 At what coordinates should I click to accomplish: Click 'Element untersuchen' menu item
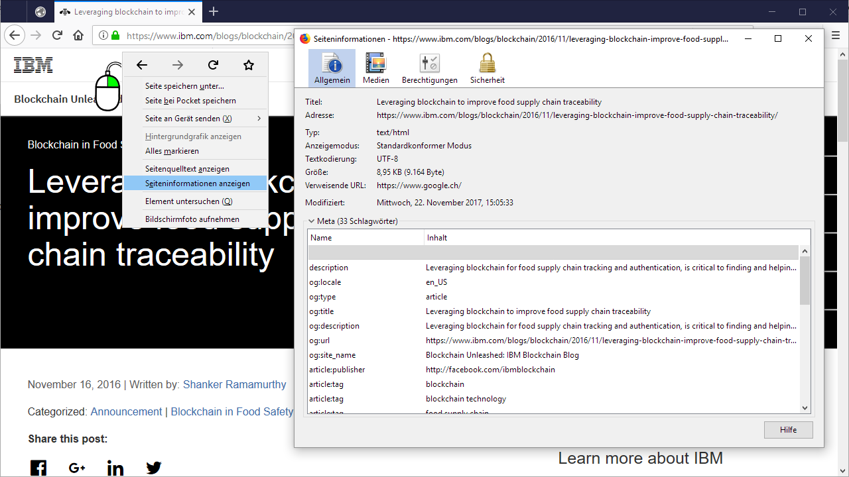[x=188, y=201]
